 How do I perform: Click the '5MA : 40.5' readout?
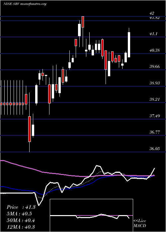coord(19,214)
